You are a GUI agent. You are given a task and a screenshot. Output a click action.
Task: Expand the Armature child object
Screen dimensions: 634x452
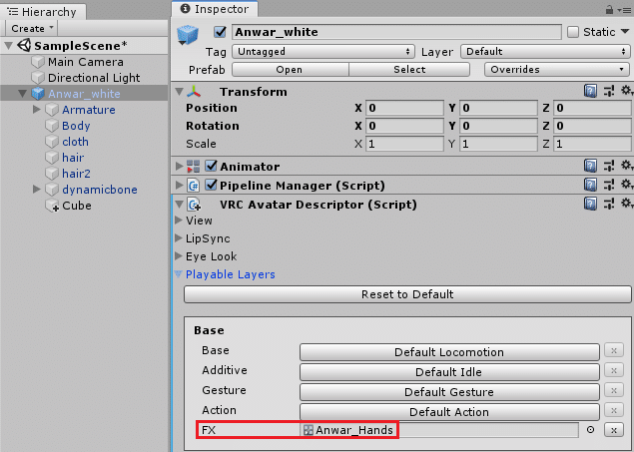(x=36, y=110)
